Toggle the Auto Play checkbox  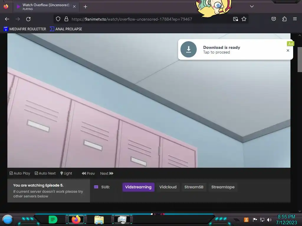11,173
